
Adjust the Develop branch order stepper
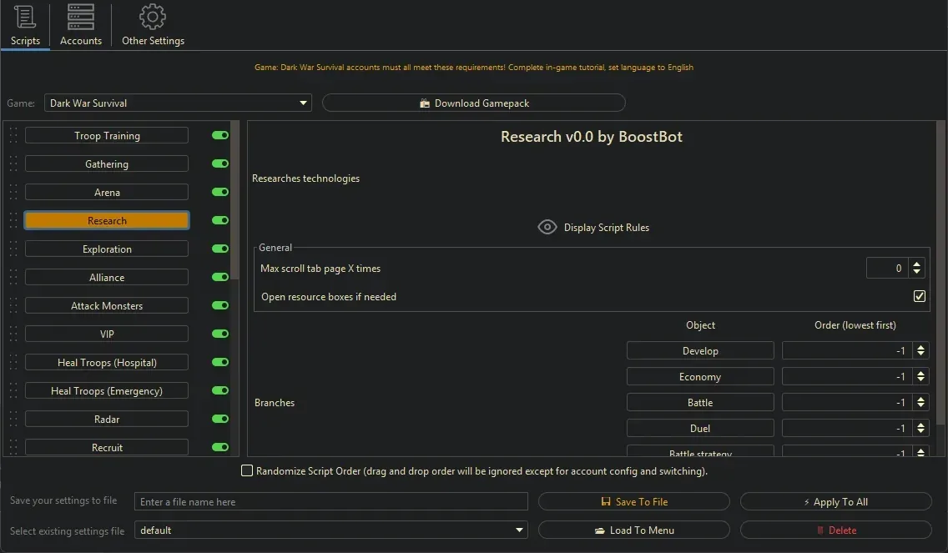coord(920,350)
